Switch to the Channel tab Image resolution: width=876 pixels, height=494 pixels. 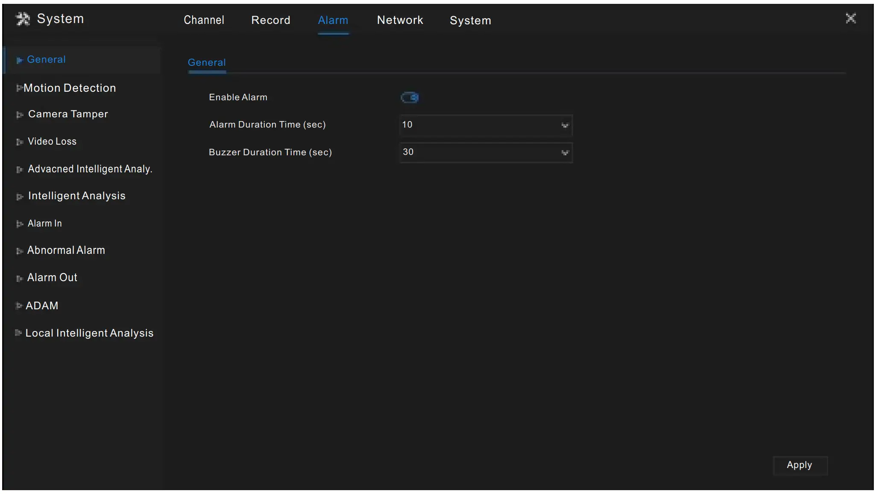coord(204,20)
